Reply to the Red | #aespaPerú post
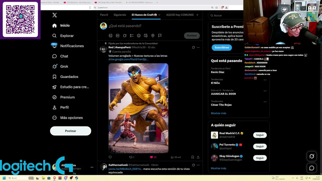The width and height of the screenshot is (322, 181). [x=110, y=157]
